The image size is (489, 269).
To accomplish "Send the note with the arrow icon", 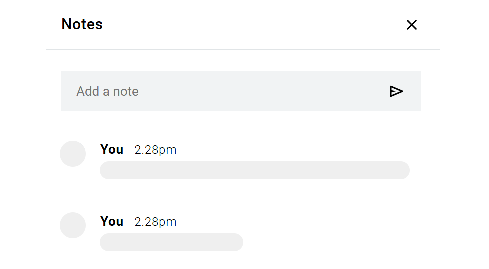I will click(396, 91).
